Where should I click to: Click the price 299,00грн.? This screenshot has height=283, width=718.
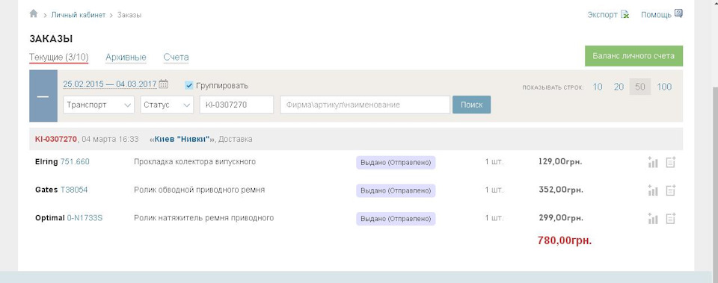(560, 218)
